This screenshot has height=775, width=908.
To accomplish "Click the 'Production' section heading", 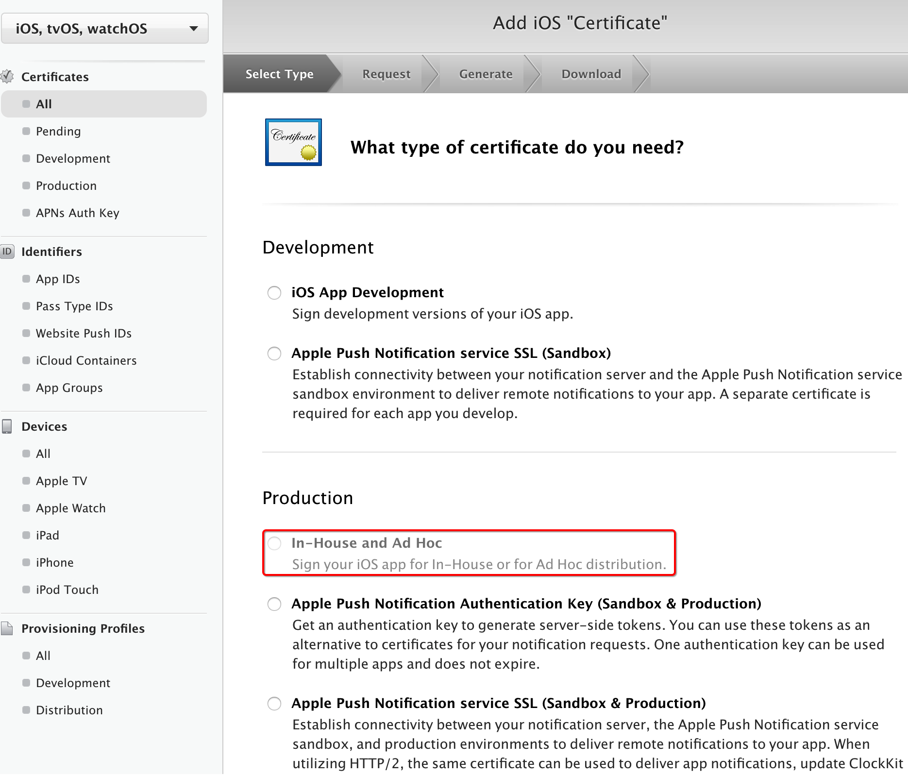I will point(308,498).
